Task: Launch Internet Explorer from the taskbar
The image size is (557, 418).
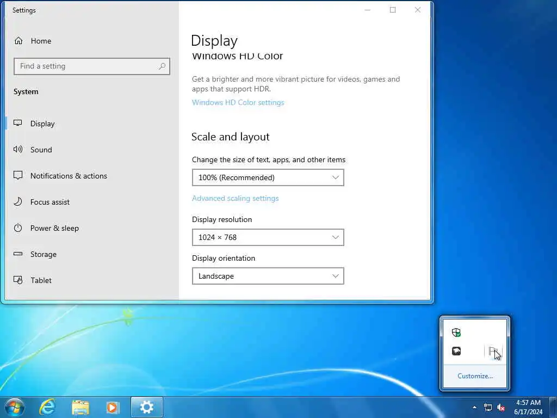Action: [x=47, y=407]
